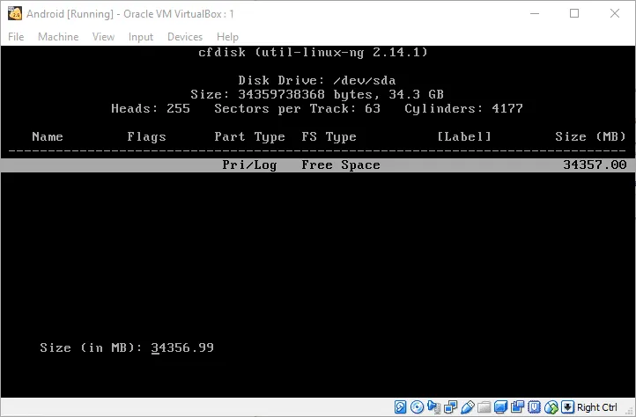Screen dimensions: 636x417
Task: Open the View menu
Action: [103, 37]
